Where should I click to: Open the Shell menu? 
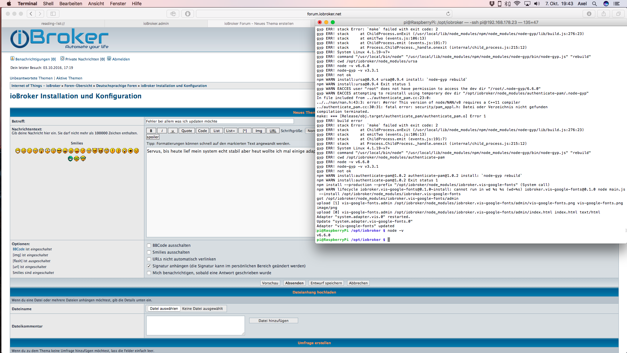(x=48, y=4)
